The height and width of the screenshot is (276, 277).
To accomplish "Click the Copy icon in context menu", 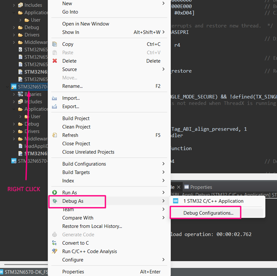I will [55, 44].
